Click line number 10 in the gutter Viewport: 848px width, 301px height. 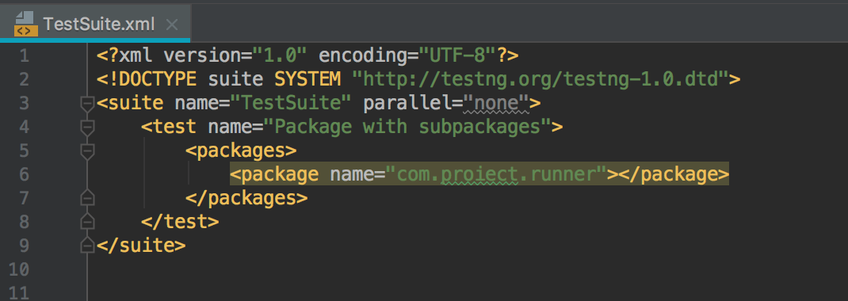[19, 269]
